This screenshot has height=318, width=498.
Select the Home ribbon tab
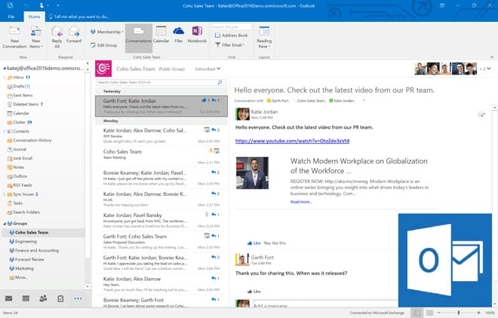(x=33, y=15)
